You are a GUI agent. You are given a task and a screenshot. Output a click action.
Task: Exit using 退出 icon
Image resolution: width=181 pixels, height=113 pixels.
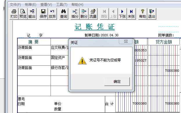[152, 14]
